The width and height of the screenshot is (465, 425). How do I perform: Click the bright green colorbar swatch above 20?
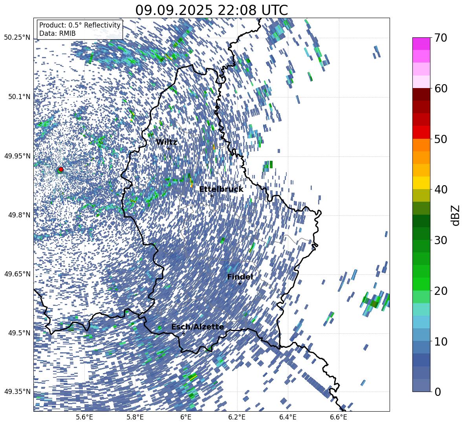tap(421, 284)
